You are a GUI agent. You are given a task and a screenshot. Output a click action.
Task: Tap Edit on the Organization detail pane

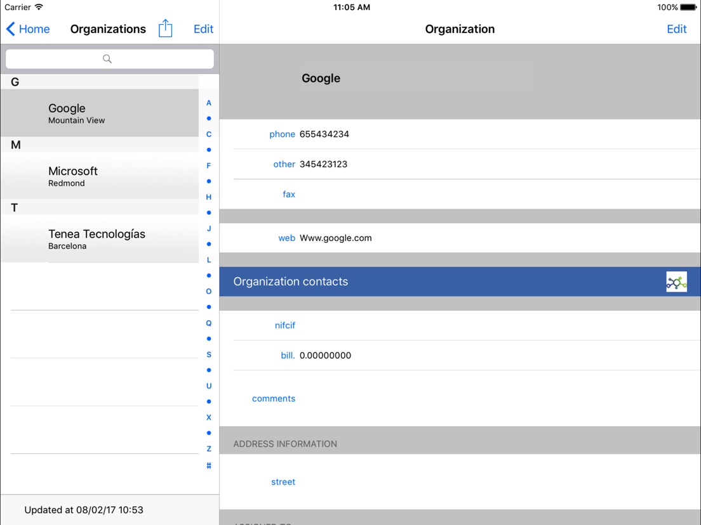pos(676,29)
